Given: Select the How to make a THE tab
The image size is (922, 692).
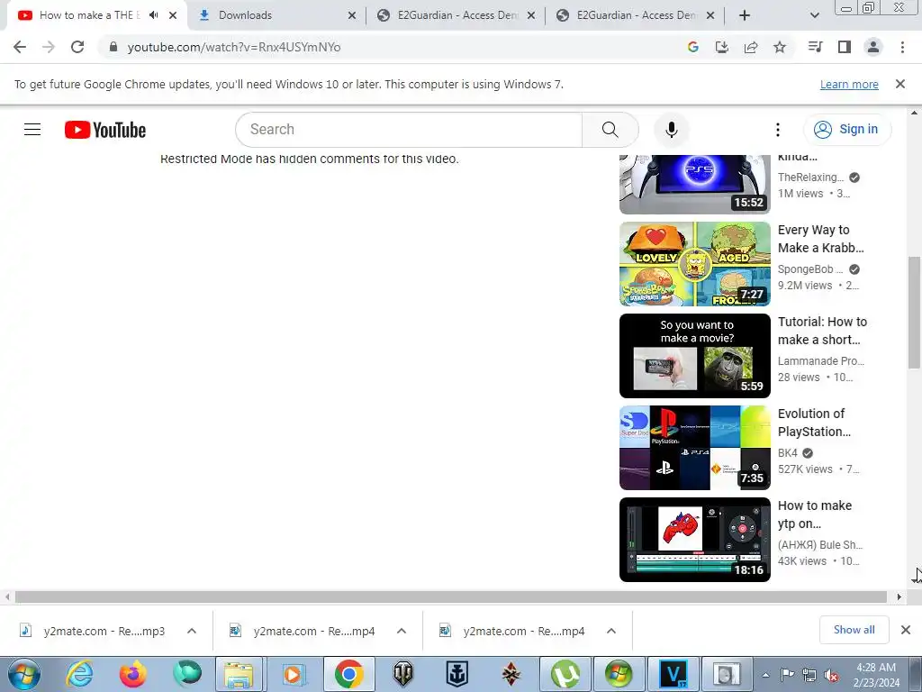Looking at the screenshot, I should 88,15.
